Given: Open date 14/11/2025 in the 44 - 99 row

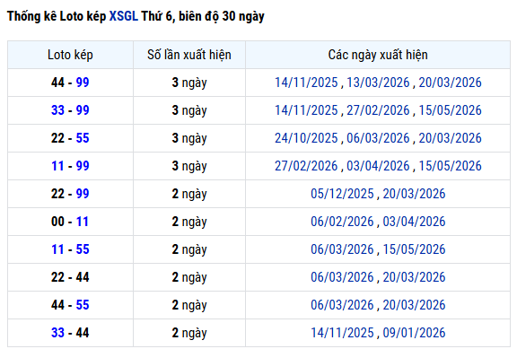Looking at the screenshot, I should pos(306,83).
